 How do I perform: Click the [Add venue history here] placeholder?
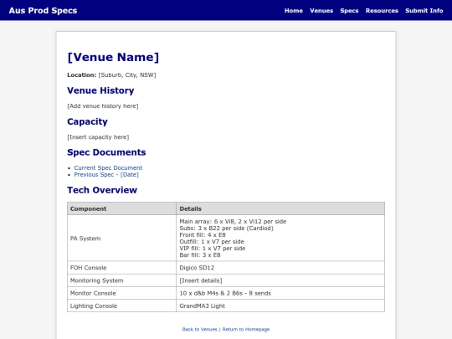click(x=103, y=106)
